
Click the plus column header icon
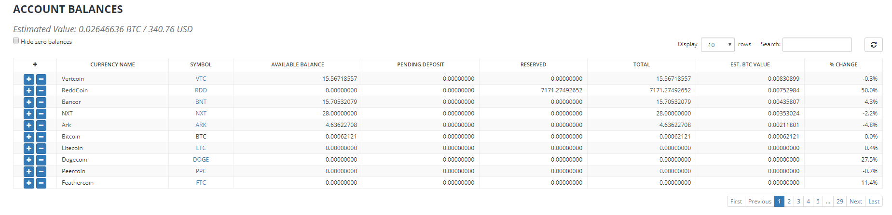coord(35,64)
